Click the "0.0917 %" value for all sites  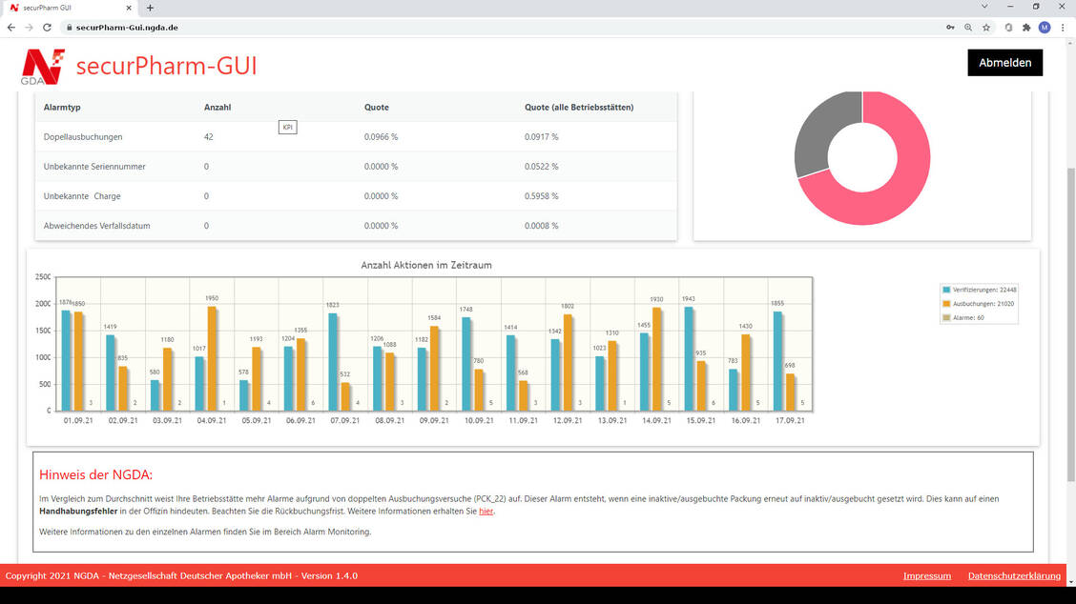coord(542,137)
